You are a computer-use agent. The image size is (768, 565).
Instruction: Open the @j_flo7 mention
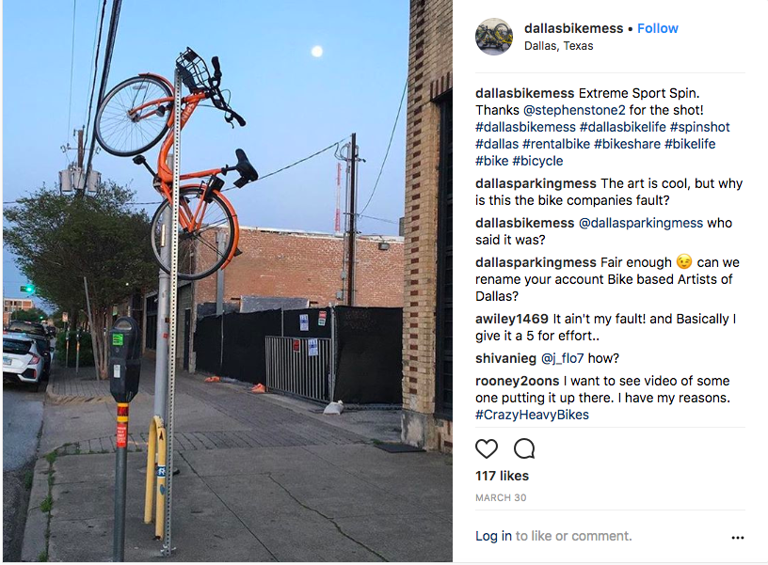click(562, 358)
